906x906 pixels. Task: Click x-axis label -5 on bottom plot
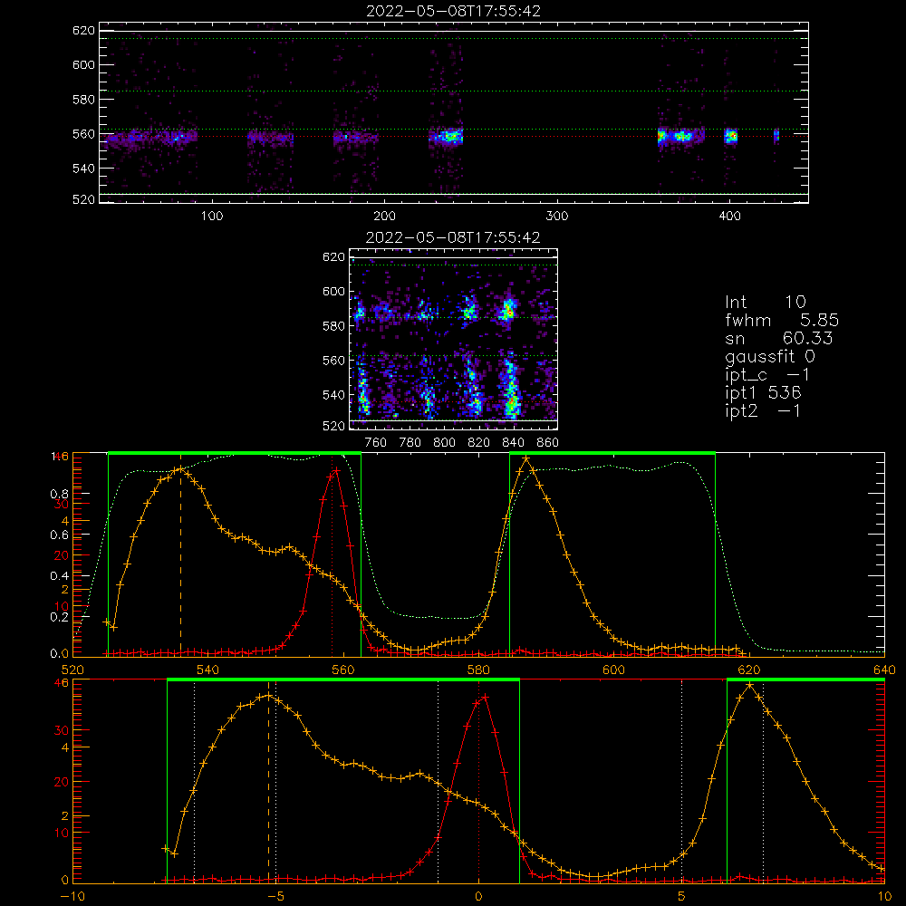pos(275,897)
